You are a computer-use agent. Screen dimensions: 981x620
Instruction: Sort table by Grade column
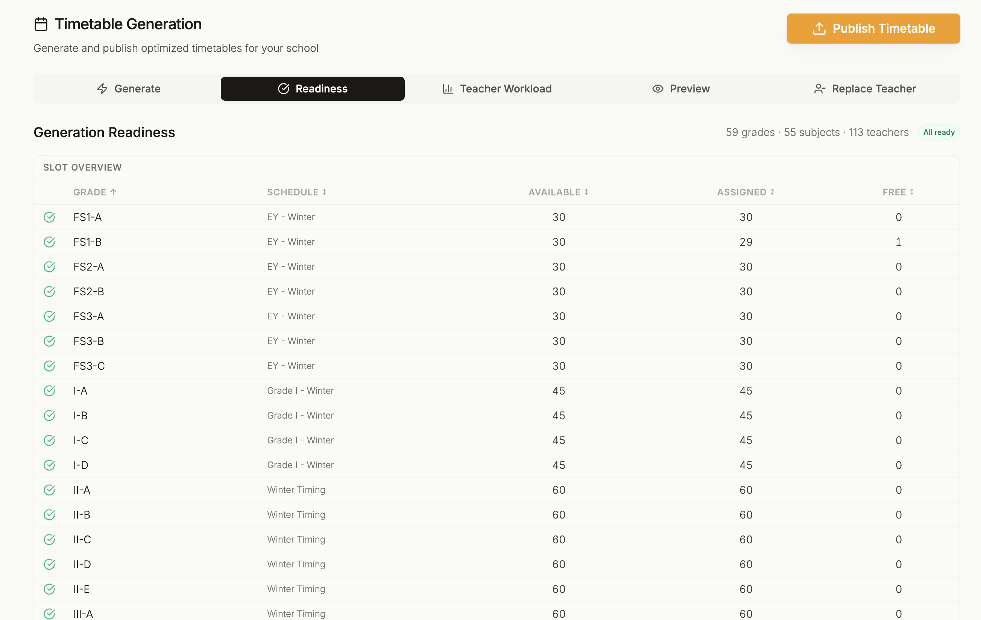click(x=95, y=192)
